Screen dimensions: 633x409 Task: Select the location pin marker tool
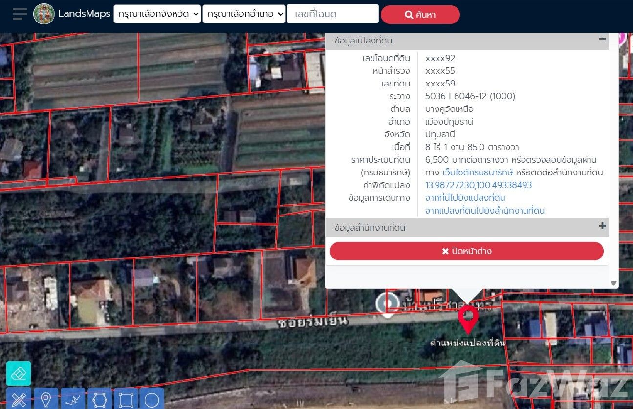(x=46, y=399)
